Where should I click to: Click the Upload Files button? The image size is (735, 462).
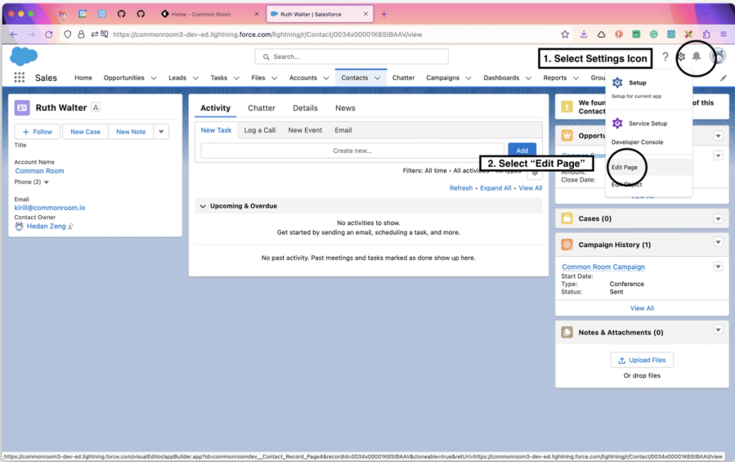click(642, 360)
